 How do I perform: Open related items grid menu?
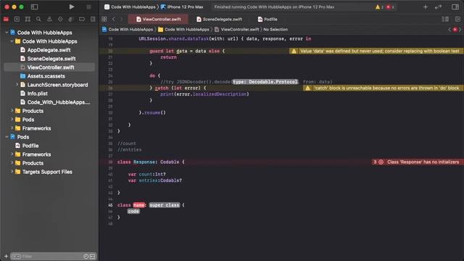tap(104, 20)
